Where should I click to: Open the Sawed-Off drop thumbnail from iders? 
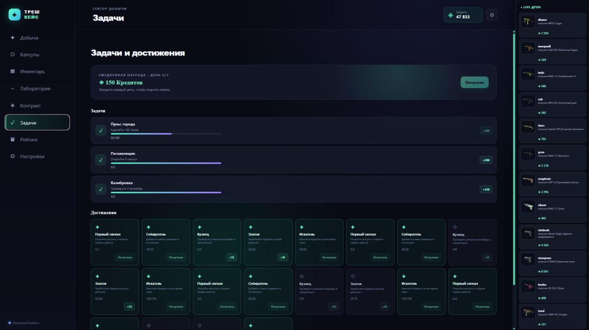528,127
